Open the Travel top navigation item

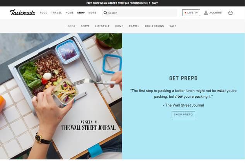click(56, 13)
